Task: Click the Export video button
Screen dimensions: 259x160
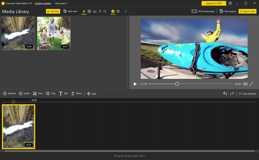Action: pyautogui.click(x=247, y=12)
